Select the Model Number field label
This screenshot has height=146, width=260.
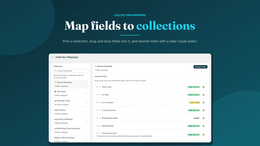108,126
